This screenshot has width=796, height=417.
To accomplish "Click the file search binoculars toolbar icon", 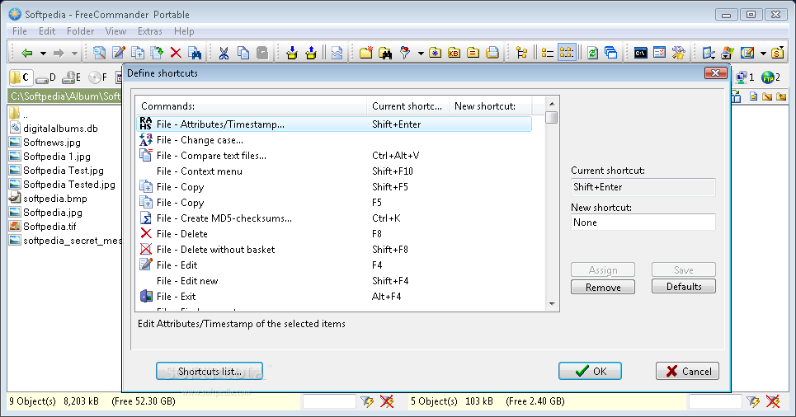I will coord(195,53).
